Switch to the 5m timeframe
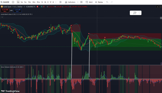162x93 pixels. (25, 2)
